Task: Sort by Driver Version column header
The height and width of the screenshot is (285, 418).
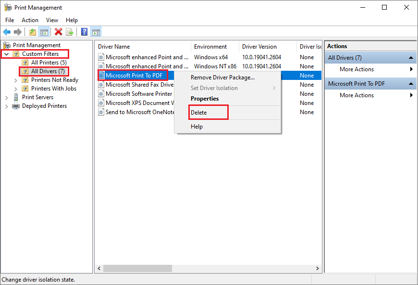Action: [x=268, y=47]
